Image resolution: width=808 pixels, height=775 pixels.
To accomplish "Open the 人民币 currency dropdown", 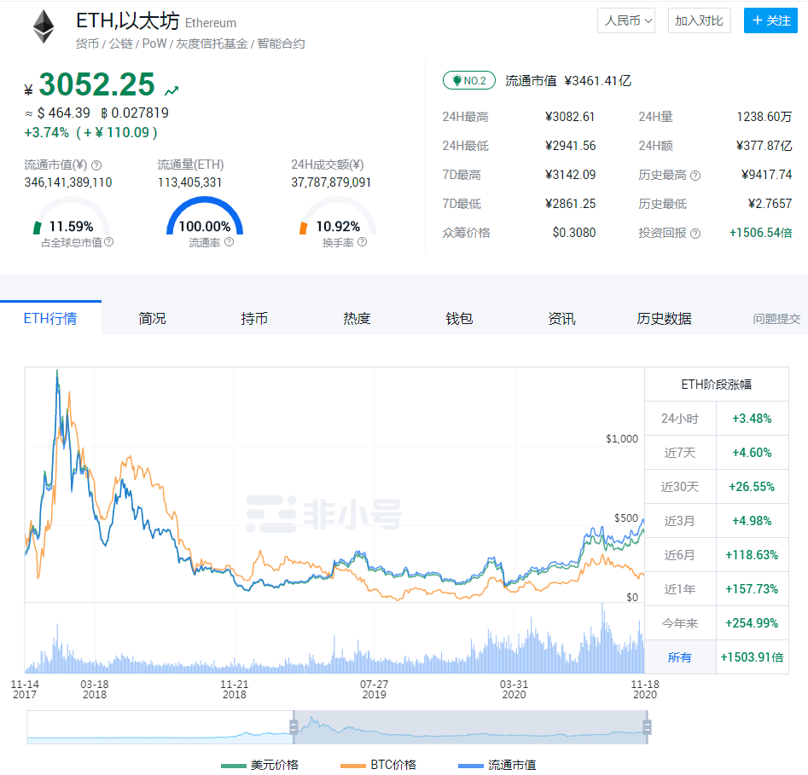I will (x=626, y=20).
